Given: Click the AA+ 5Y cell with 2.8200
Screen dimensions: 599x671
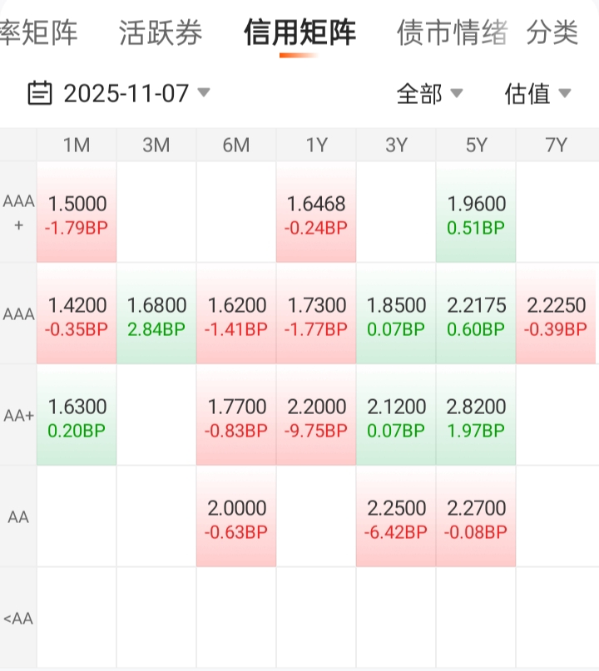Looking at the screenshot, I should (476, 417).
